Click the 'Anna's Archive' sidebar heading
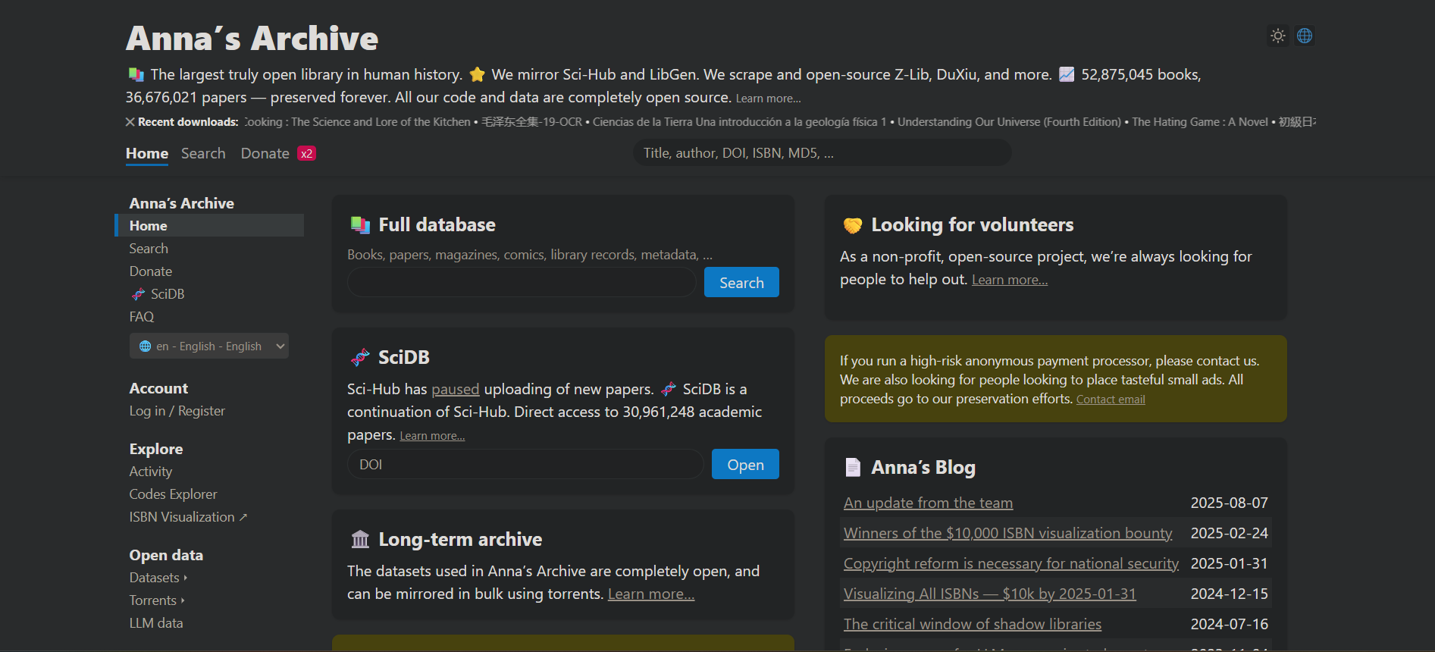 click(x=182, y=203)
